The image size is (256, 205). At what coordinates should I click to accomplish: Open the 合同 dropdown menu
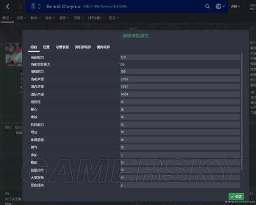click(x=22, y=18)
